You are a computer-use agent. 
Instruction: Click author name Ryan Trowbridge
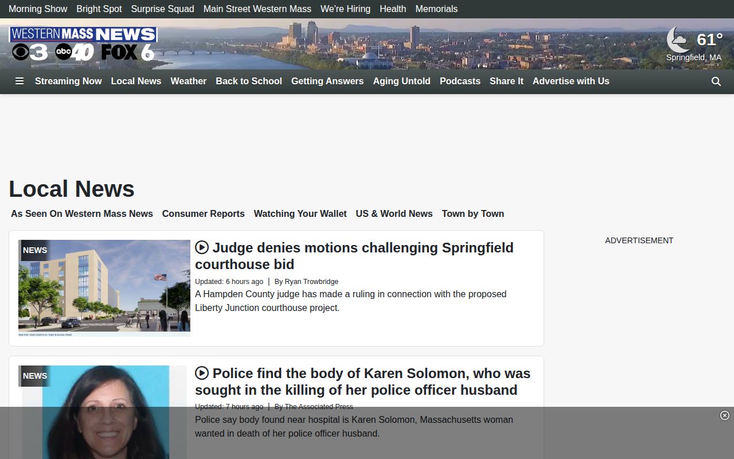tap(311, 282)
